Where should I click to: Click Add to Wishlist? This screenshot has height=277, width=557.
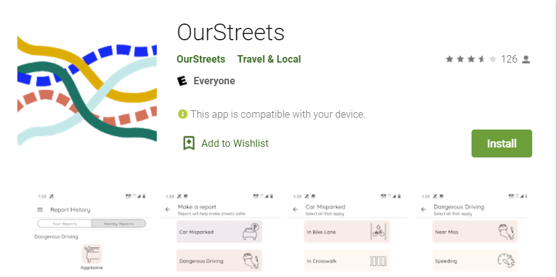(235, 144)
